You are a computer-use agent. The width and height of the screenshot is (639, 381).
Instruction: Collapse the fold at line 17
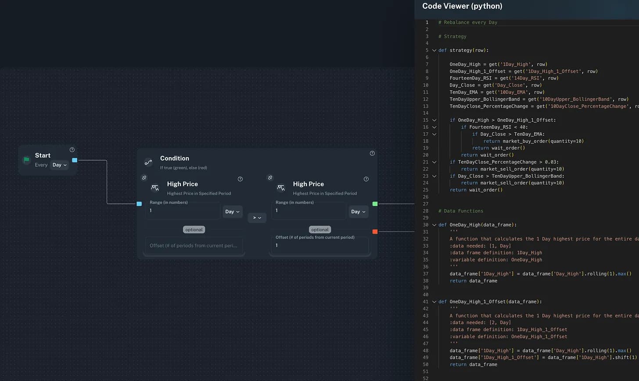click(434, 134)
